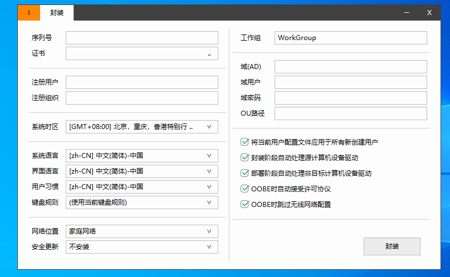
Task: Open the 界面语言 combo box
Action: click(141, 171)
